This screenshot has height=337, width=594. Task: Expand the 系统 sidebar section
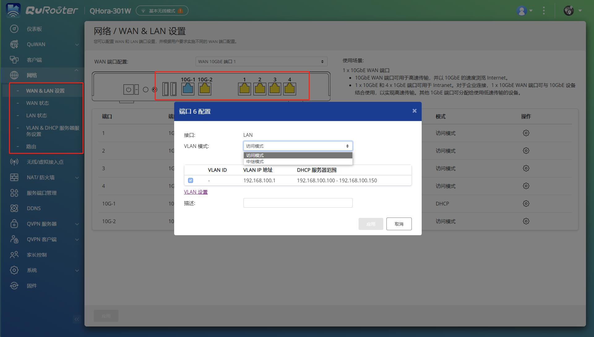coord(32,270)
